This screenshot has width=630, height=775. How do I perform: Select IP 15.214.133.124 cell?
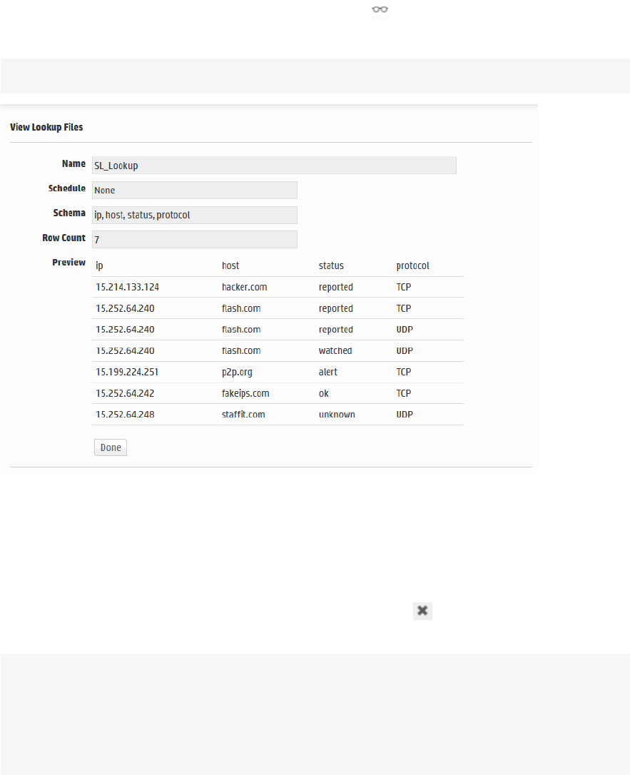coord(128,287)
